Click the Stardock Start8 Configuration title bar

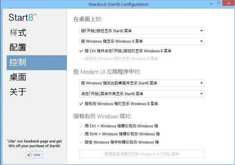click(118, 4)
